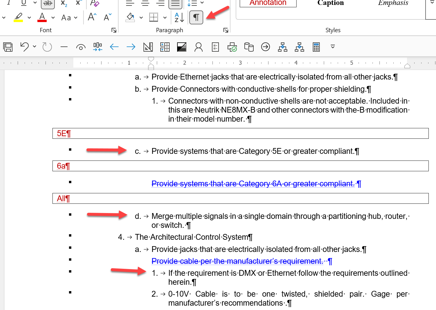This screenshot has width=436, height=310.
Task: Toggle the Show/Hide paragraph marks button
Action: coord(196,17)
